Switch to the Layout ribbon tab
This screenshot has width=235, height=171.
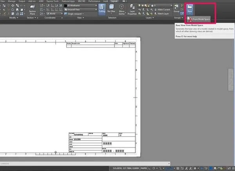[x=114, y=2]
